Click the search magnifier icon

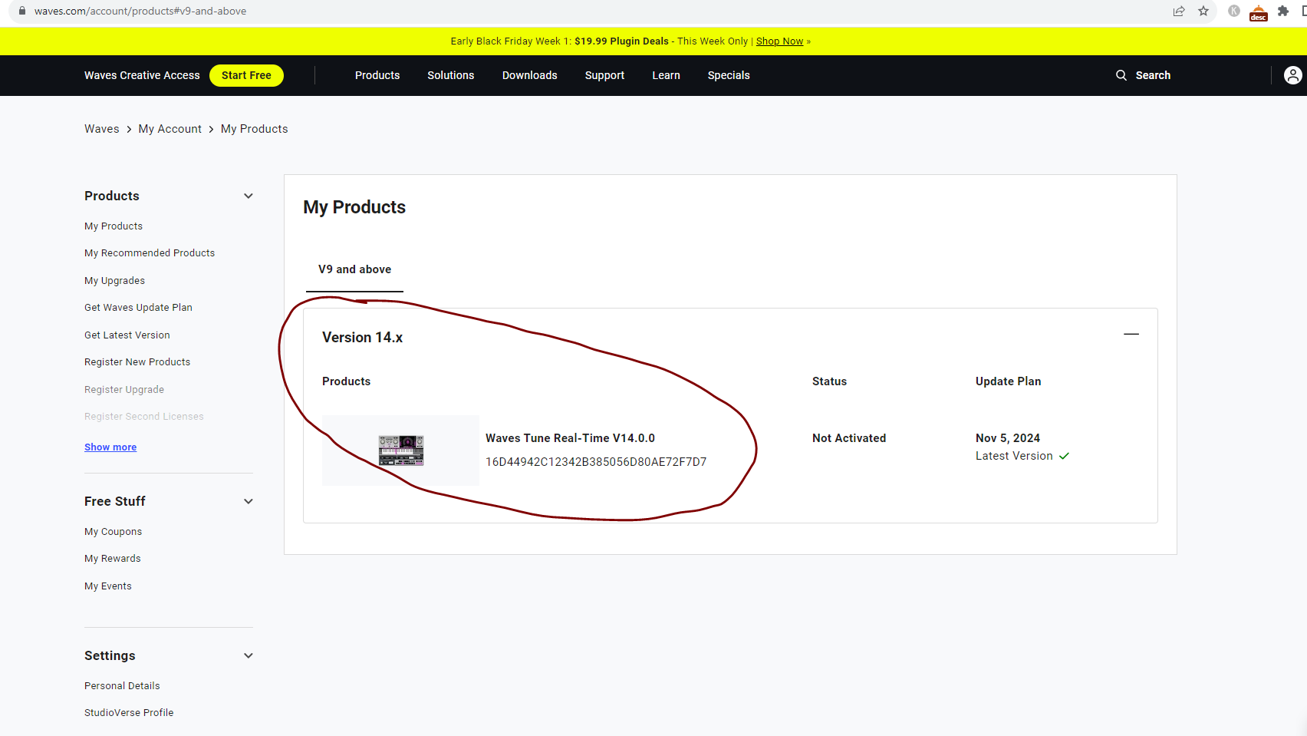tap(1121, 75)
